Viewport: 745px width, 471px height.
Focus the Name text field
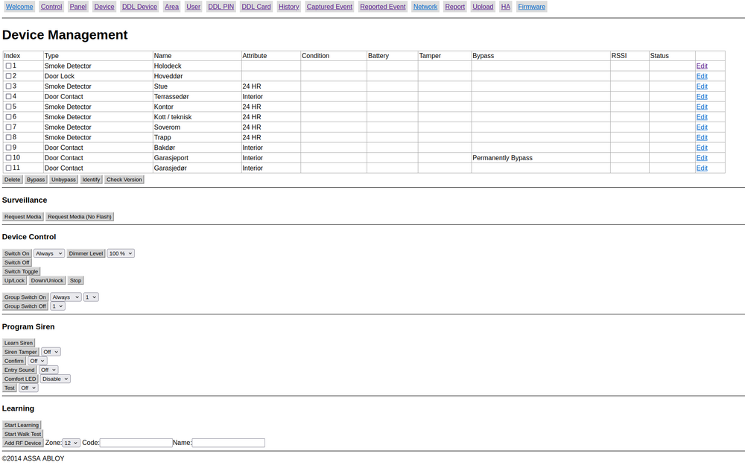tap(228, 443)
